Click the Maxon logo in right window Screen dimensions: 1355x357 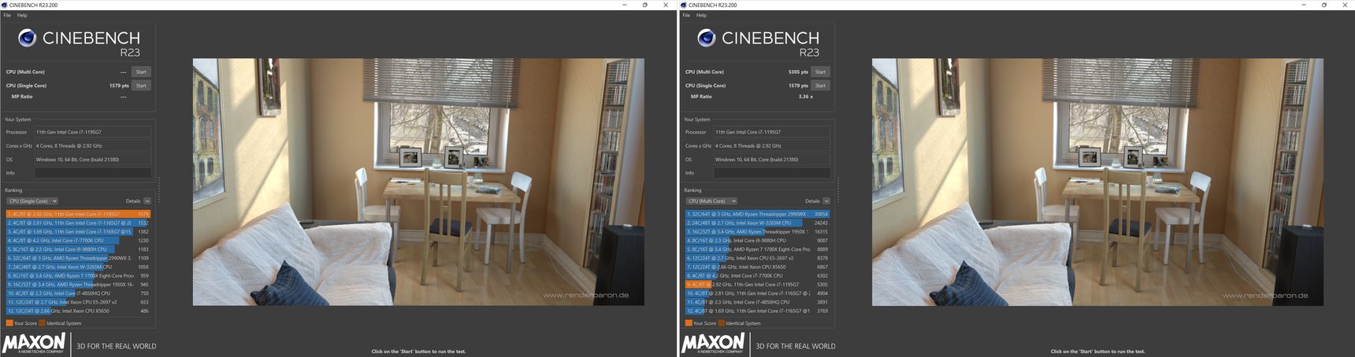pos(713,343)
